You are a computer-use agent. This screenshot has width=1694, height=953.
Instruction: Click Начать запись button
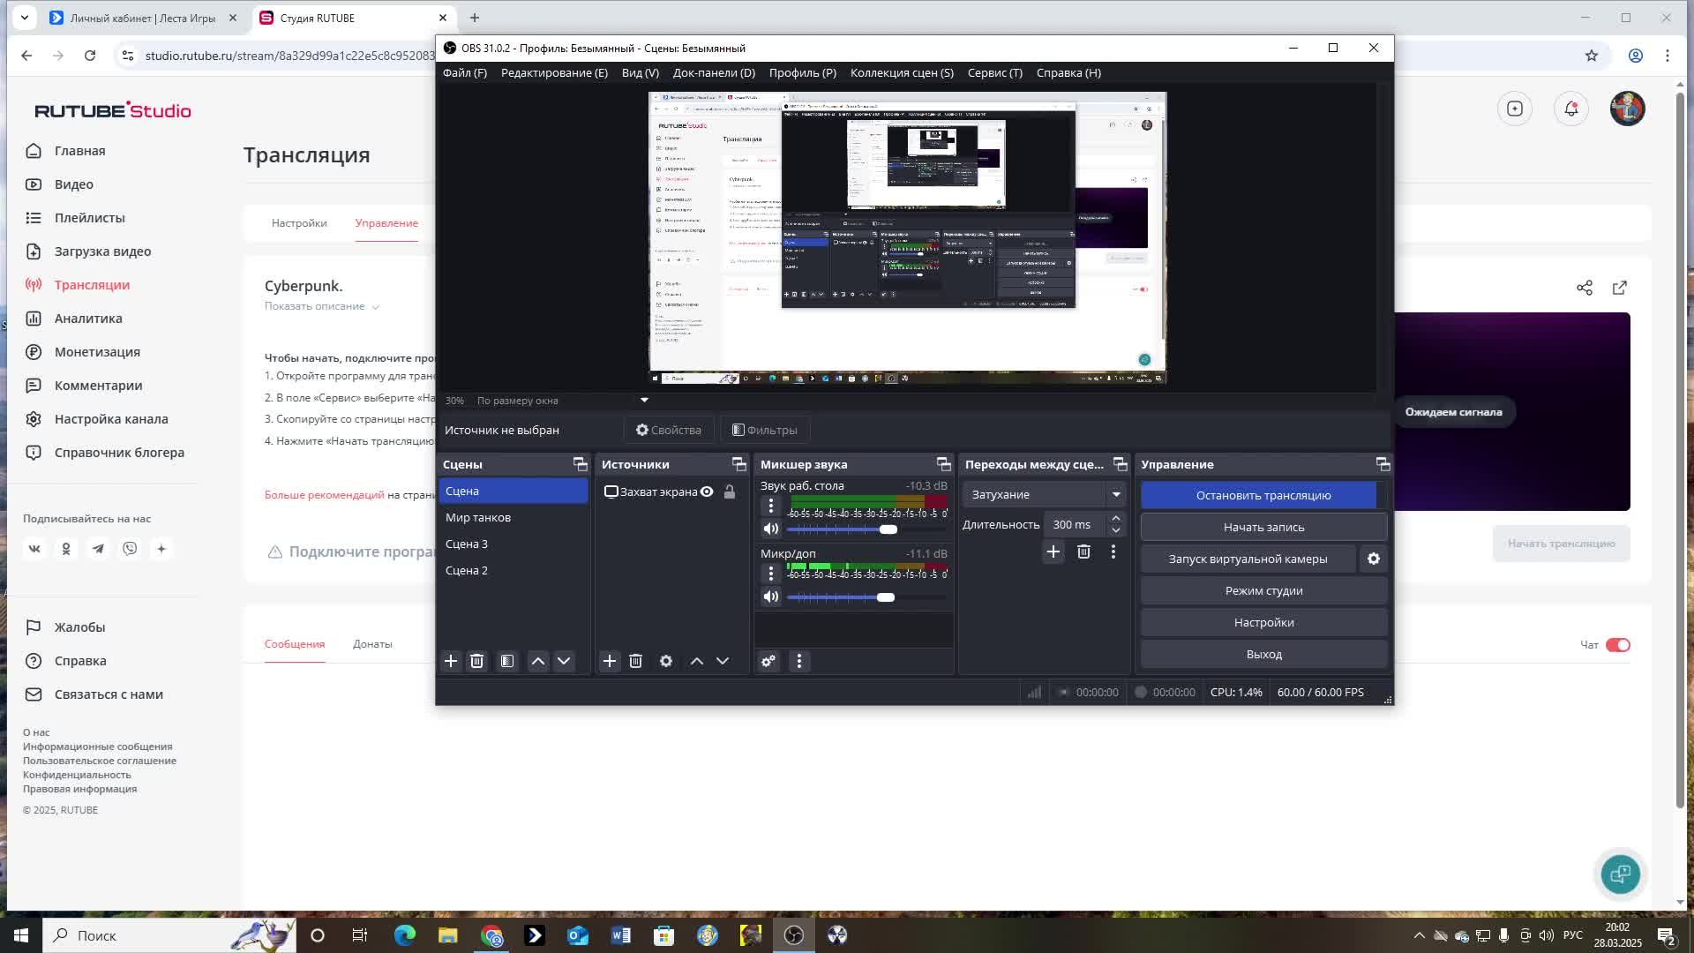1263,527
